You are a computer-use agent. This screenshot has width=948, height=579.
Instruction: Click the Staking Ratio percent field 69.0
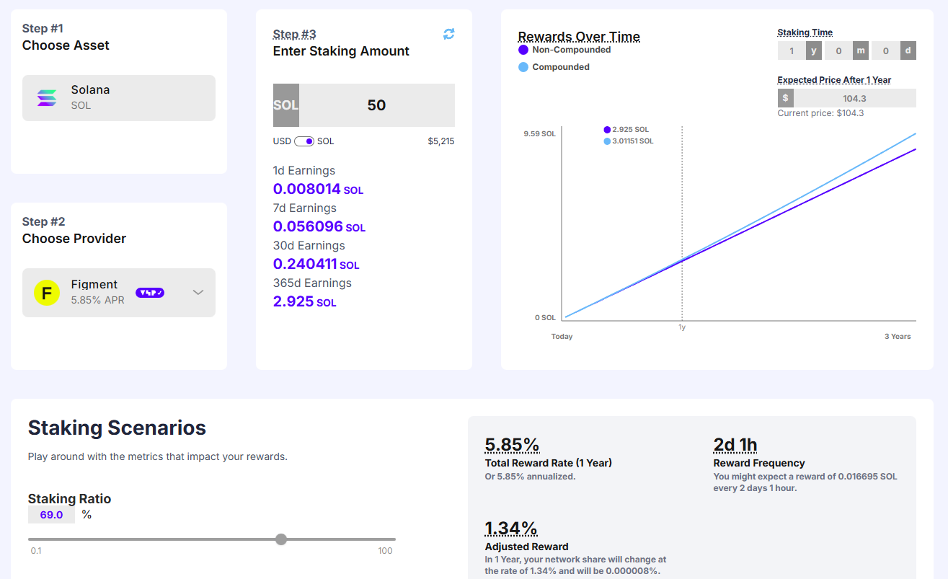[51, 515]
